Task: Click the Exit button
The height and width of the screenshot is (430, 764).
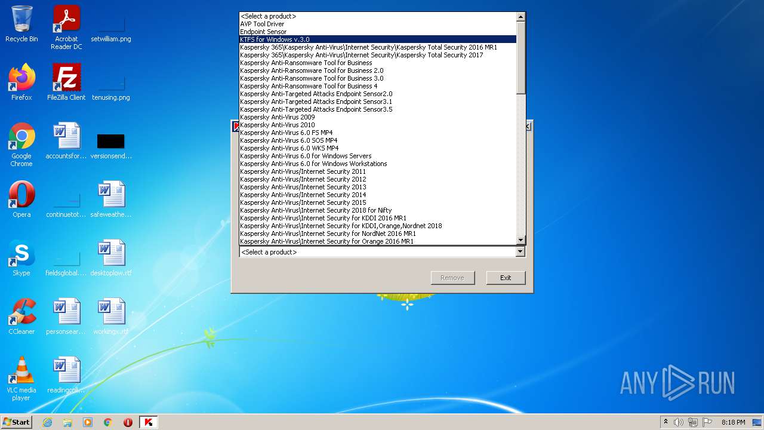Action: (506, 278)
